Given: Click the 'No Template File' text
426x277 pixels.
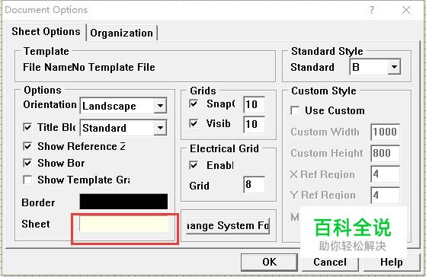Looking at the screenshot, I should tap(114, 67).
